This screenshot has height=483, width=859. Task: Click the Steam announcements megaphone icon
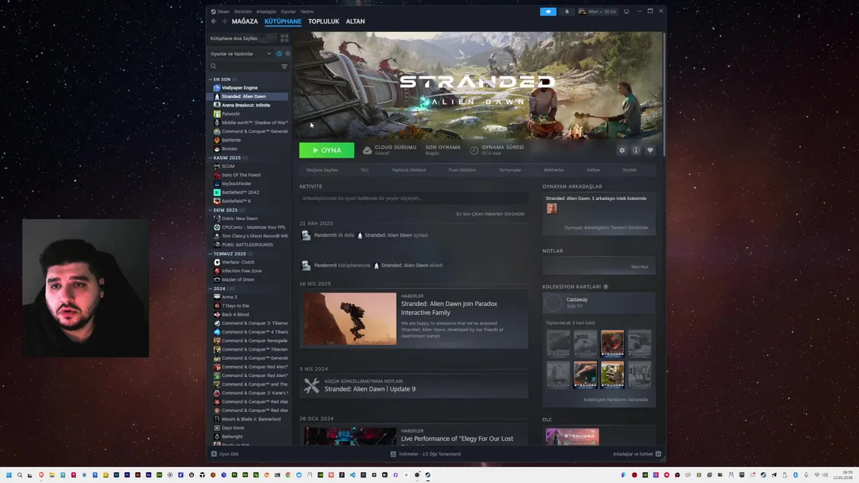[548, 11]
